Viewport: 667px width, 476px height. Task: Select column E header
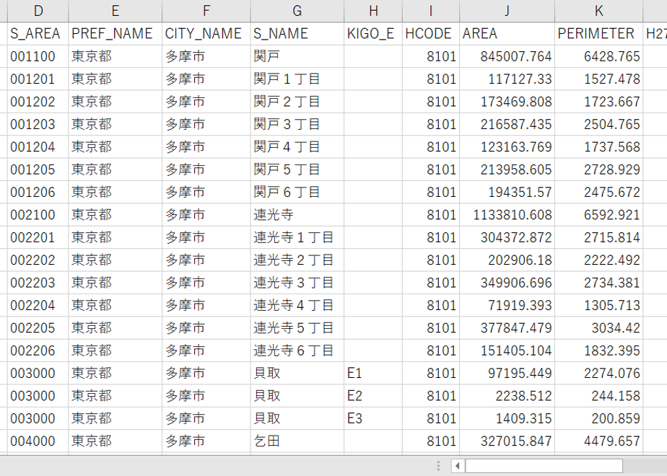115,11
